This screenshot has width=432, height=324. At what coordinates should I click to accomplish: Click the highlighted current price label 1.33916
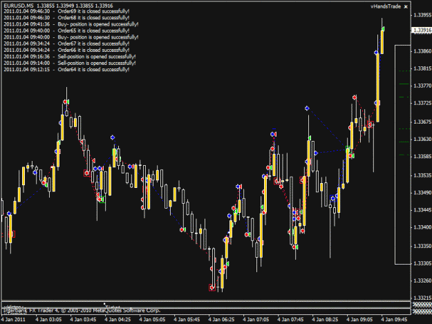422,30
